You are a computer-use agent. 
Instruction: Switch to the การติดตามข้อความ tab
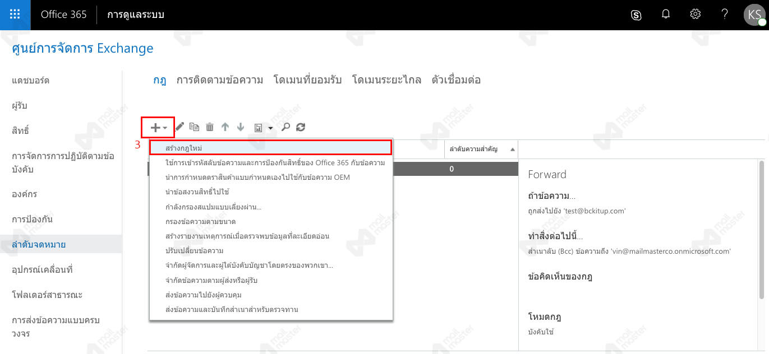pyautogui.click(x=220, y=80)
